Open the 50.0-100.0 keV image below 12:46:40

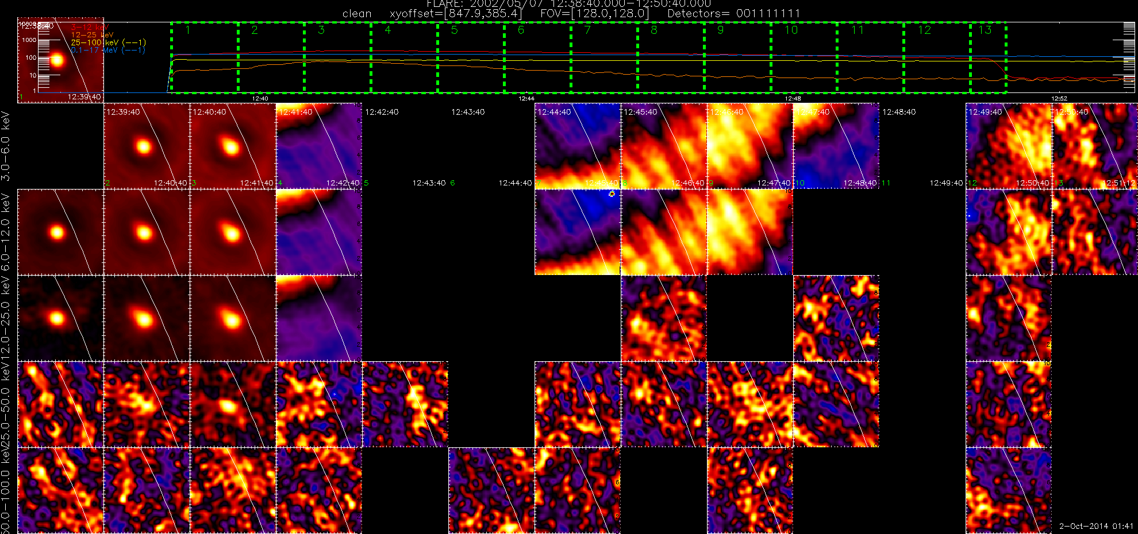(x=750, y=490)
